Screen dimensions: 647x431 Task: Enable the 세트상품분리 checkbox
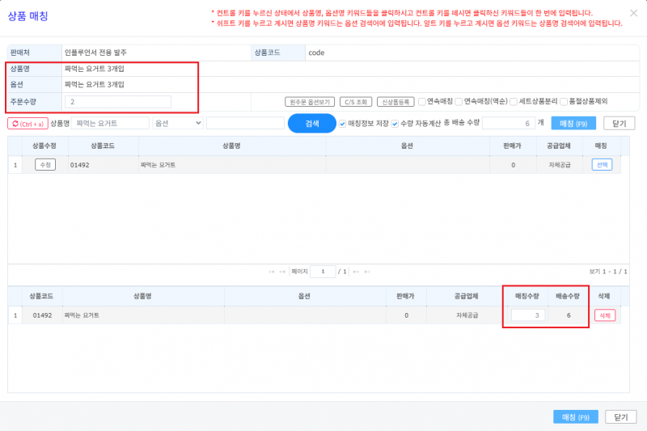tap(514, 101)
